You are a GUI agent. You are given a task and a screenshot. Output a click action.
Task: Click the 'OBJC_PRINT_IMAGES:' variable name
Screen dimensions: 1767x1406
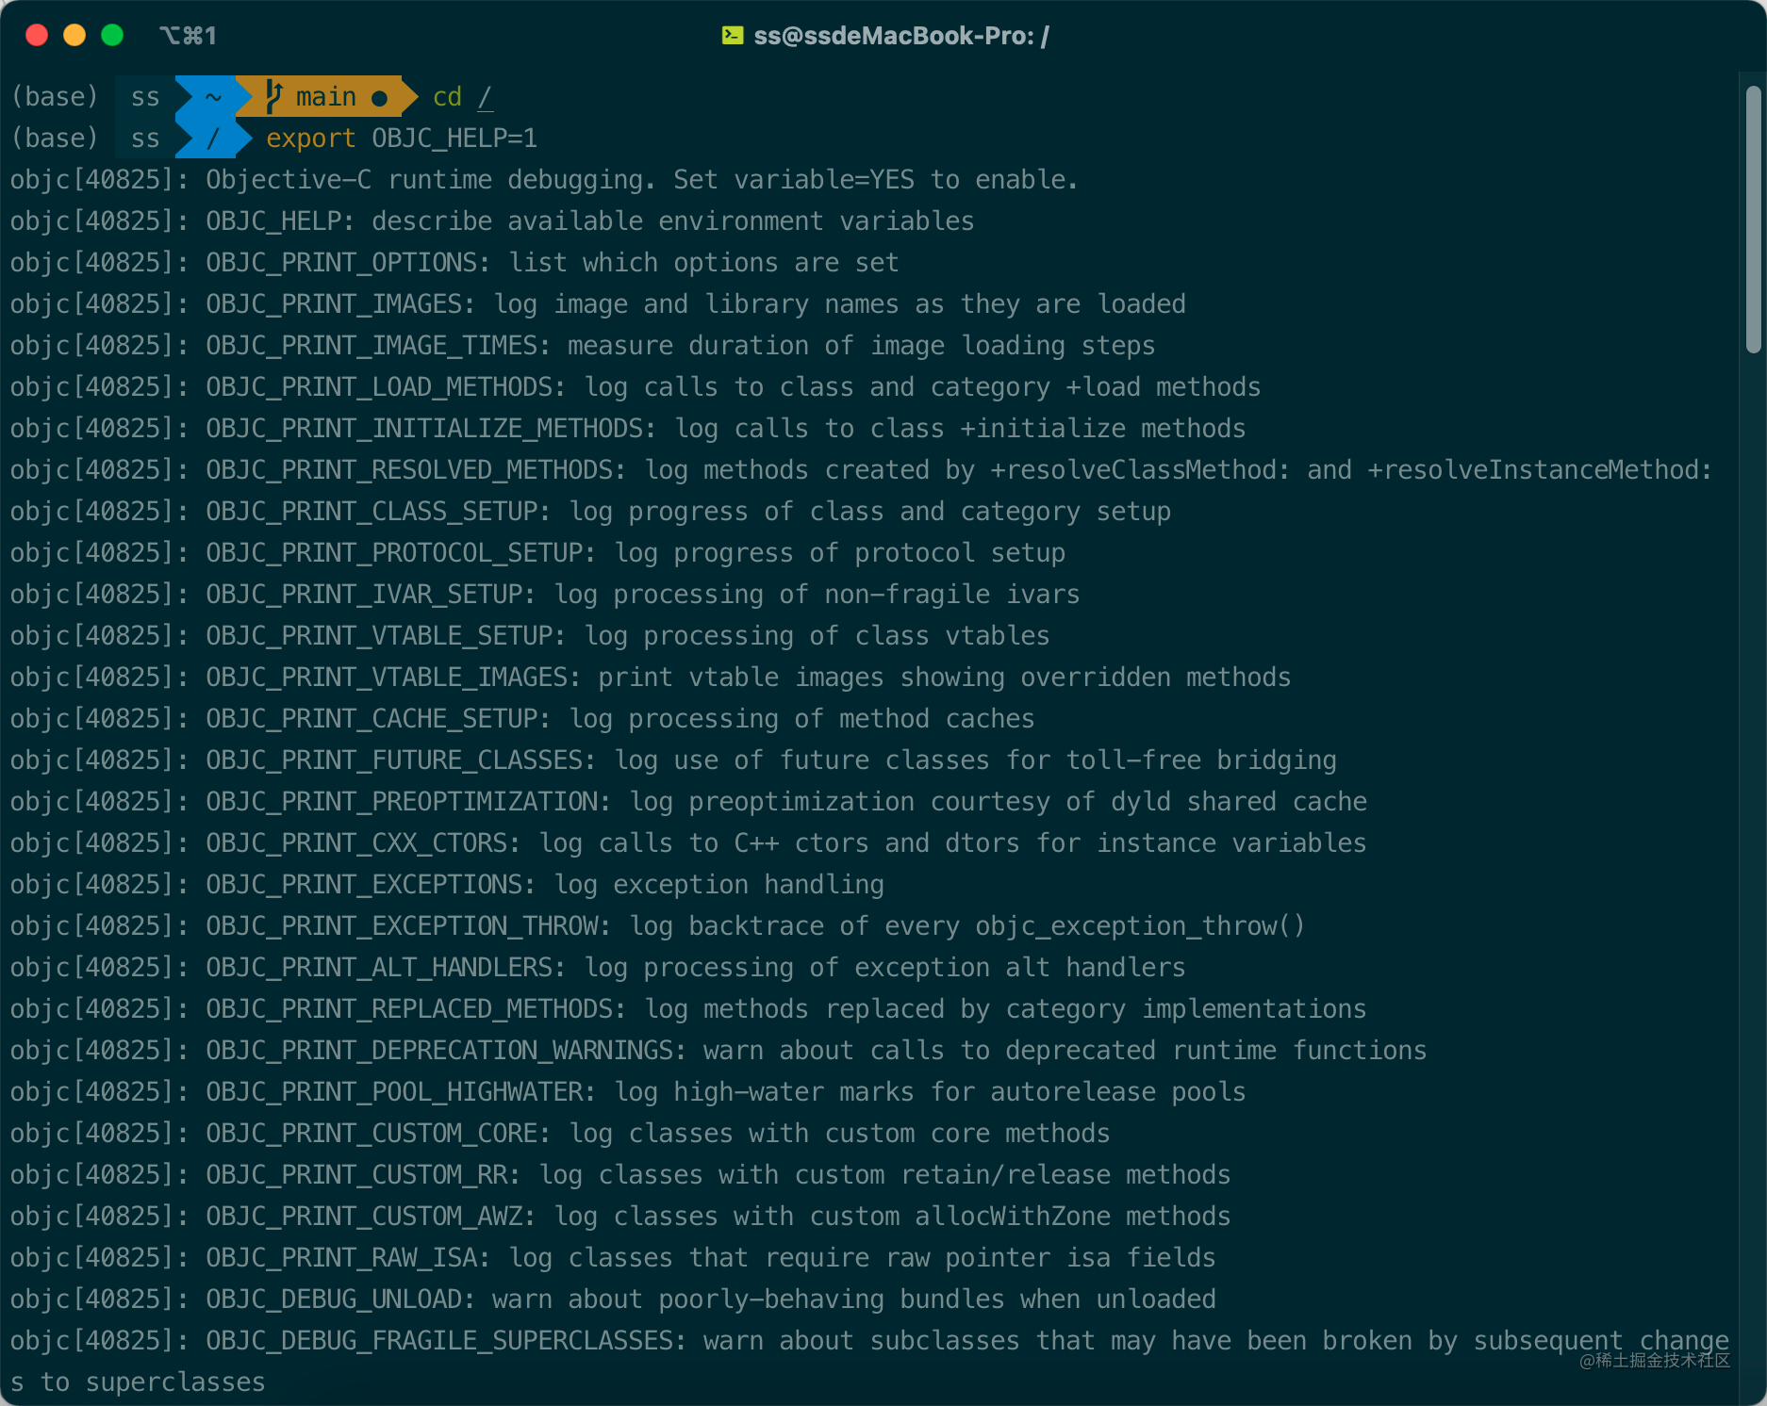(340, 304)
